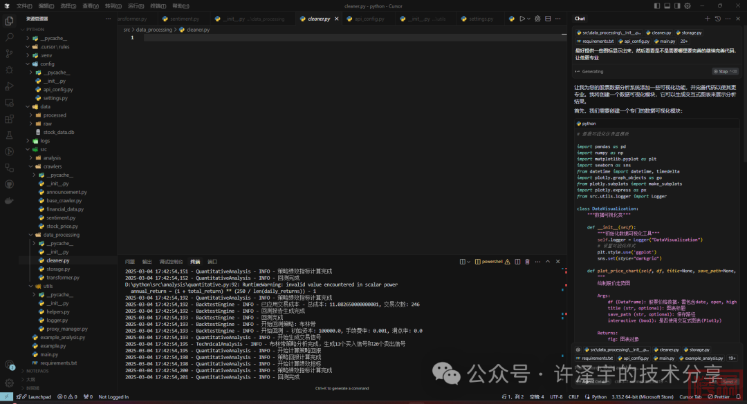
Task: Expand the processed folder
Action: click(31, 115)
